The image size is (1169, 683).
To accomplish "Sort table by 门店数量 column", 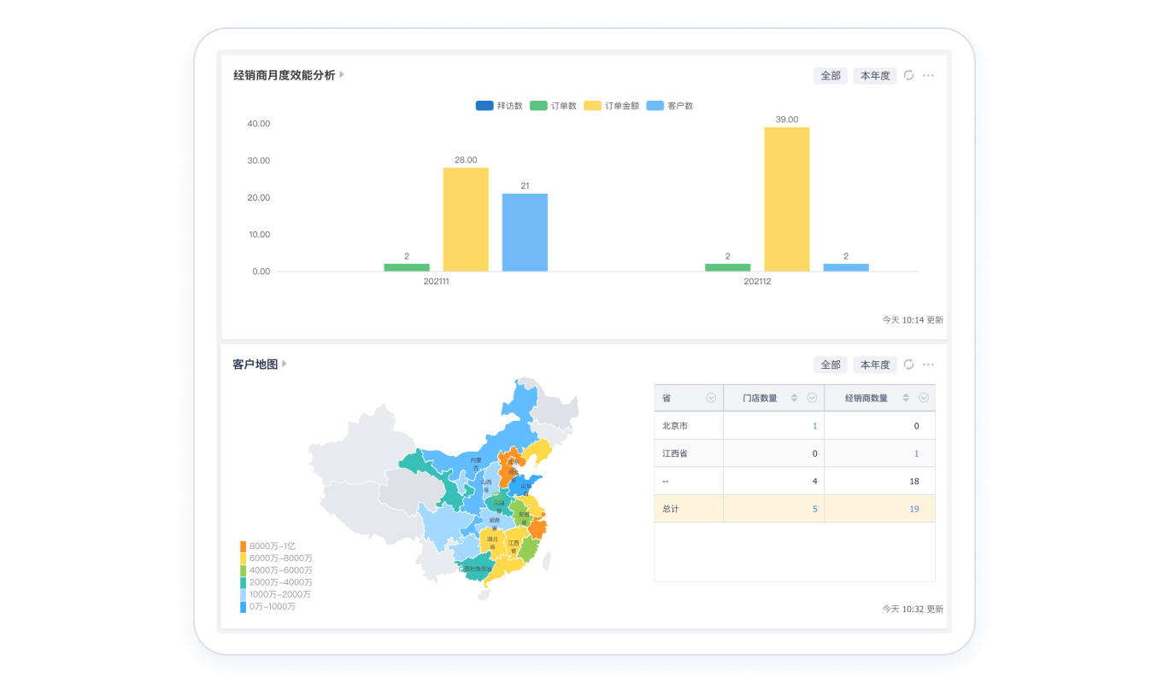I will (794, 398).
